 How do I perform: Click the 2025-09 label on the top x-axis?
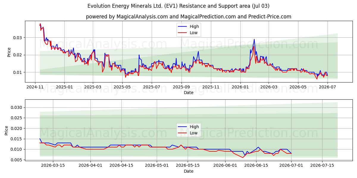click(x=181, y=87)
